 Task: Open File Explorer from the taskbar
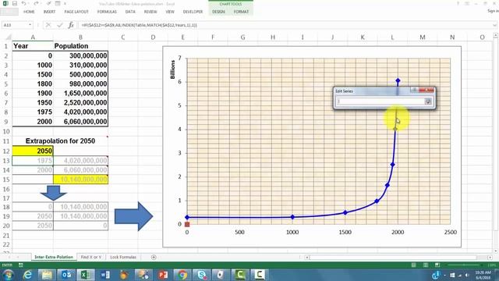(x=47, y=274)
